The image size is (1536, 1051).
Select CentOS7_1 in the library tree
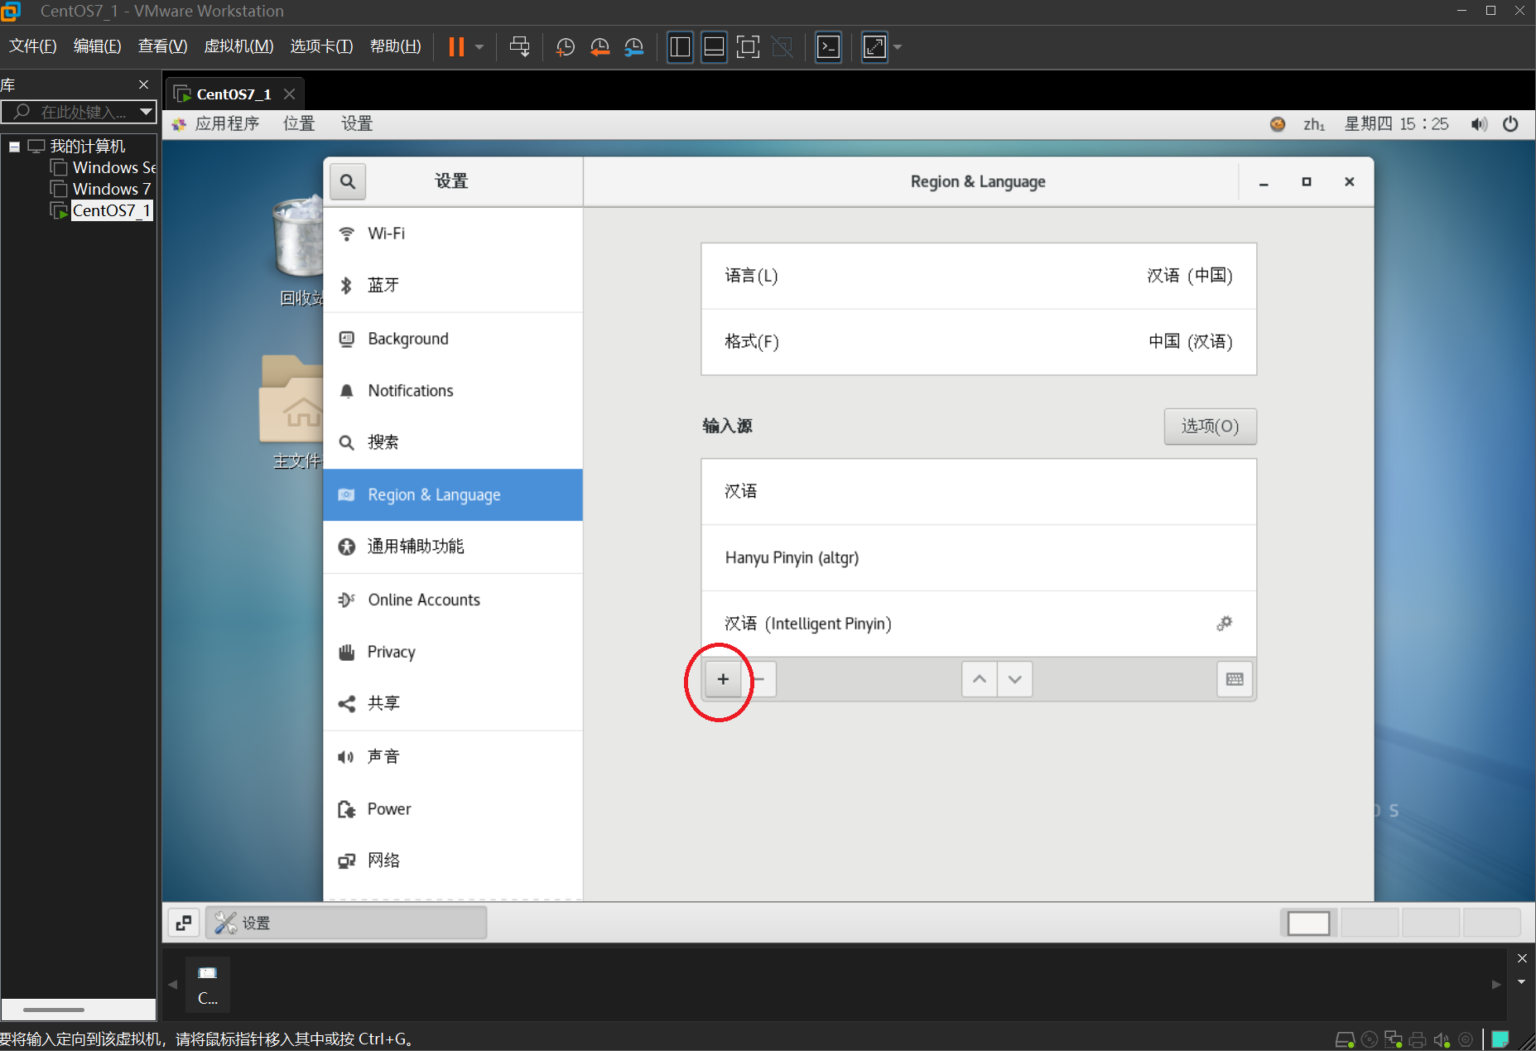[x=111, y=210]
